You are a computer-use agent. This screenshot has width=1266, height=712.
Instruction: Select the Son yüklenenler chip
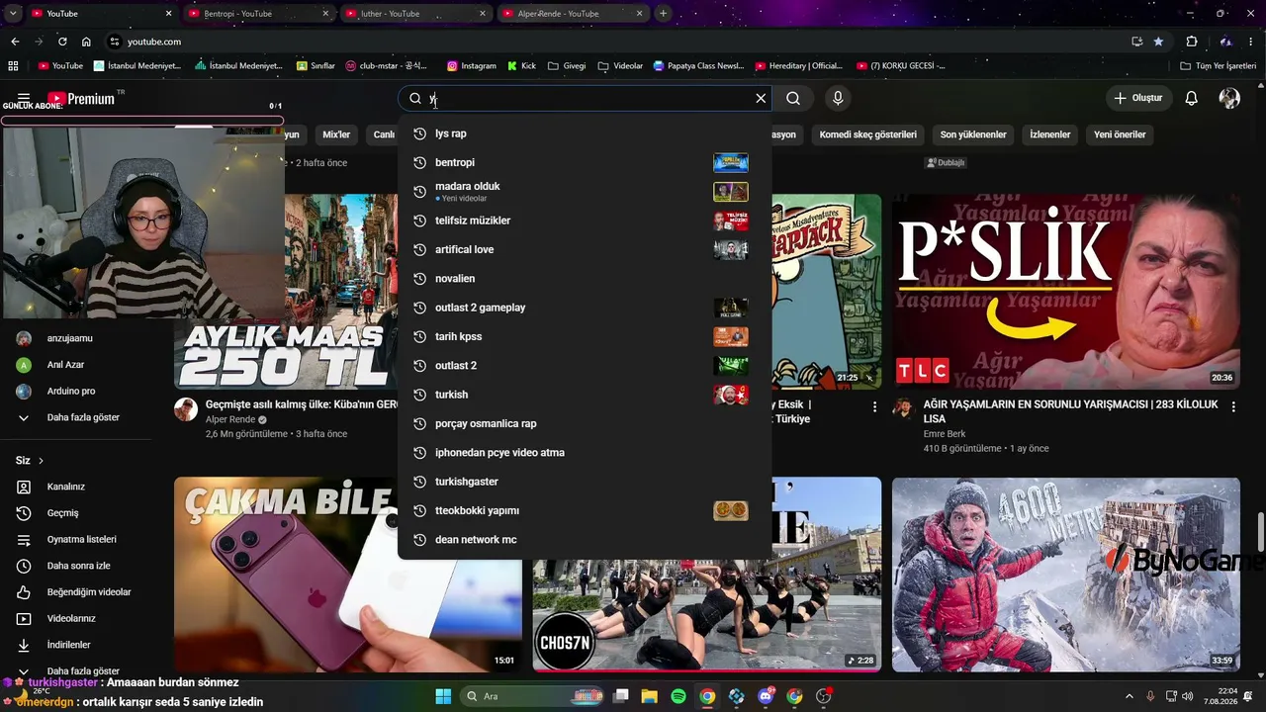pyautogui.click(x=973, y=134)
